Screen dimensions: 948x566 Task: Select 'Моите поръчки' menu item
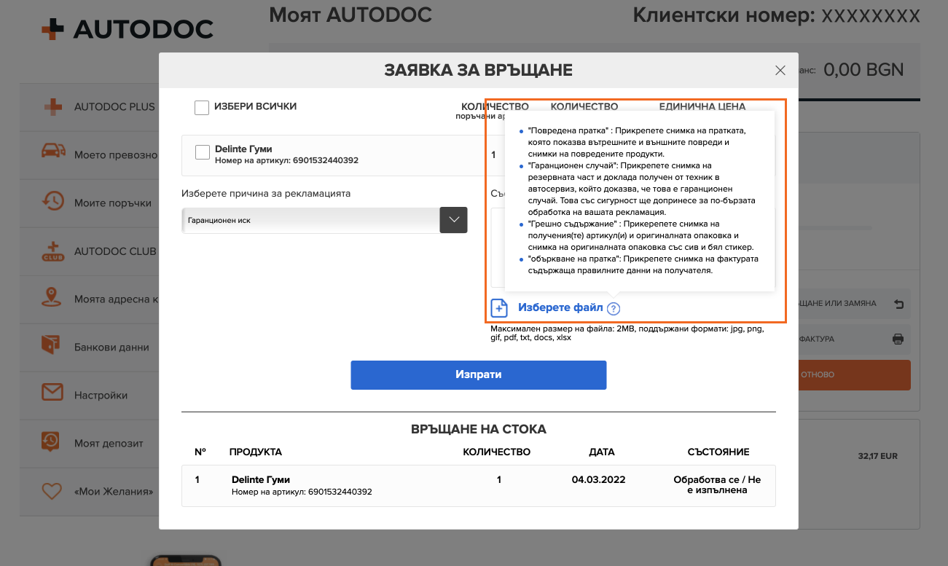point(112,203)
